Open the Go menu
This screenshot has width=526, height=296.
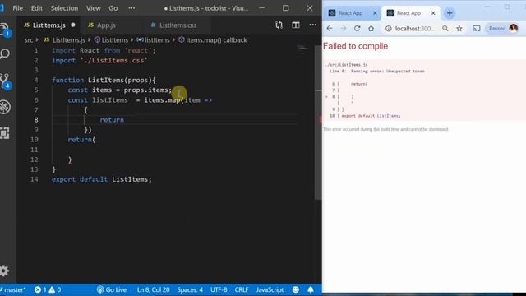(x=113, y=8)
